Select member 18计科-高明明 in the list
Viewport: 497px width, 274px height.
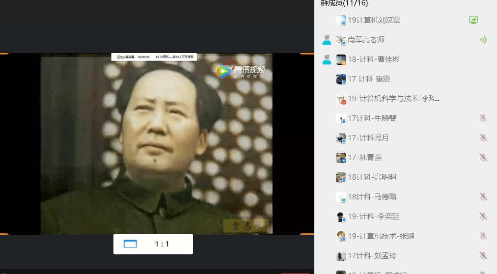coord(372,177)
